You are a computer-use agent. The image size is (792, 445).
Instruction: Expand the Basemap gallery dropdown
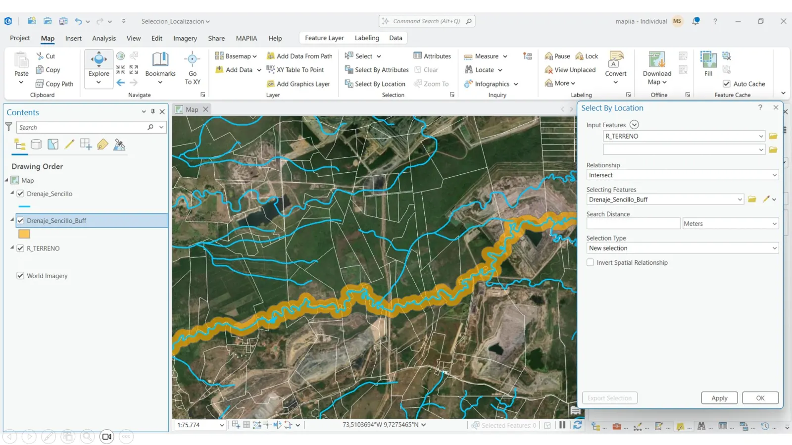254,56
